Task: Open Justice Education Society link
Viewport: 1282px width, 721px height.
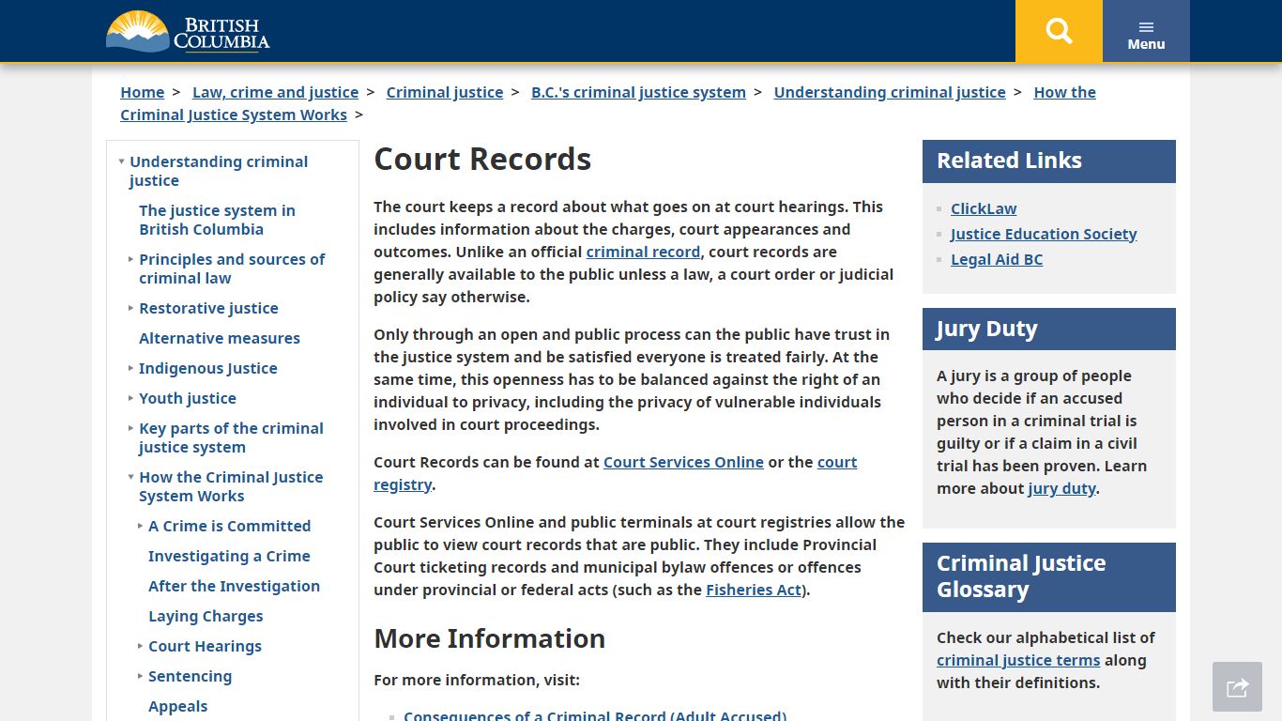Action: point(1044,234)
